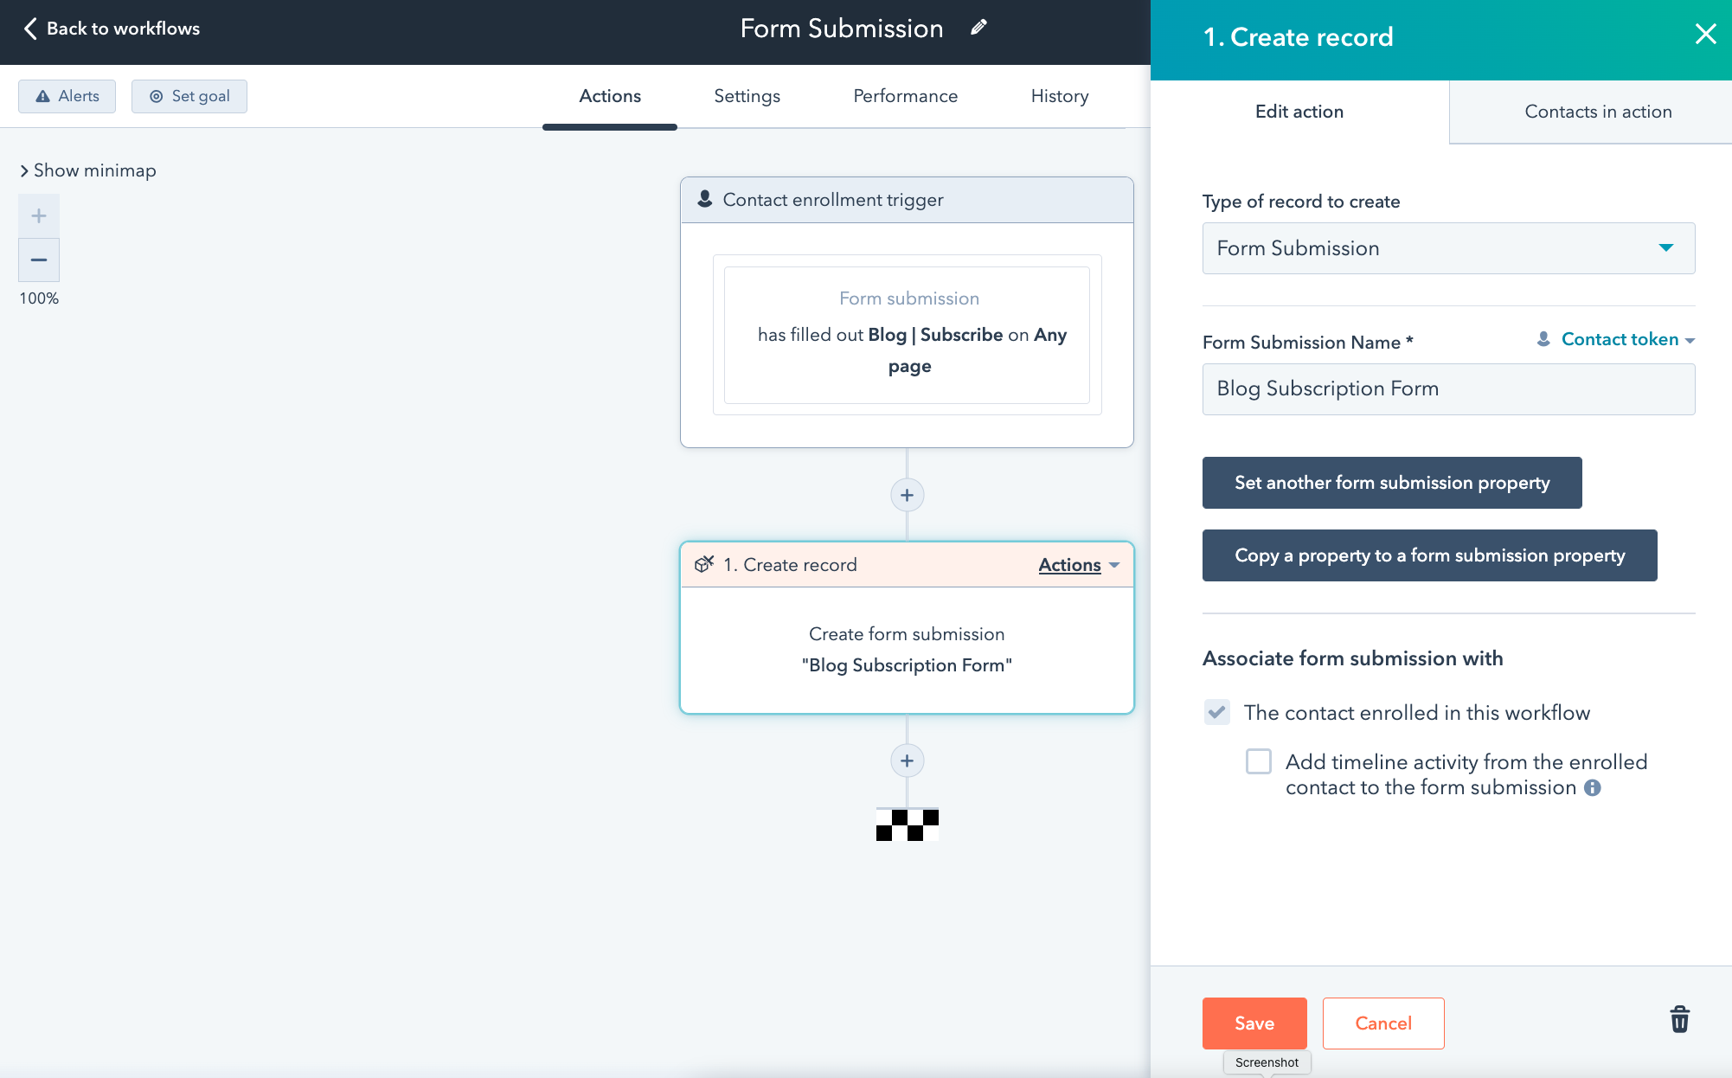Enable the Add timeline activity checkbox
The image size is (1732, 1078).
pos(1258,761)
